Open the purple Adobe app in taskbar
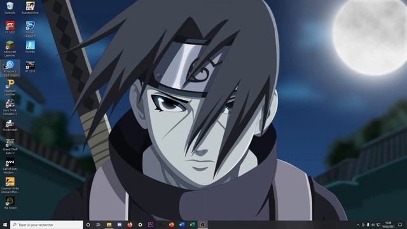The width and height of the screenshot is (407, 229). pos(151,225)
